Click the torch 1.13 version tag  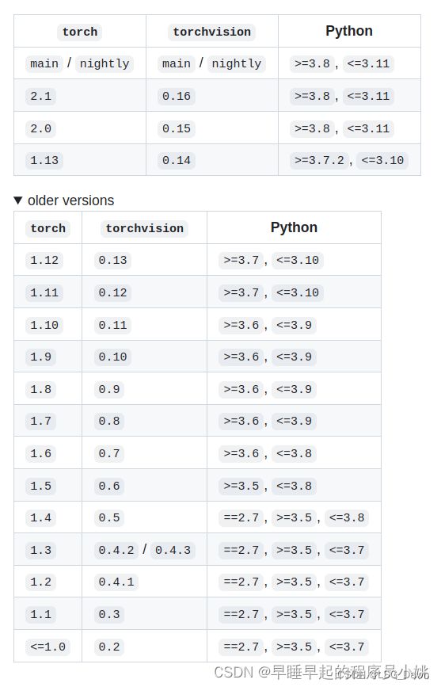click(x=44, y=160)
